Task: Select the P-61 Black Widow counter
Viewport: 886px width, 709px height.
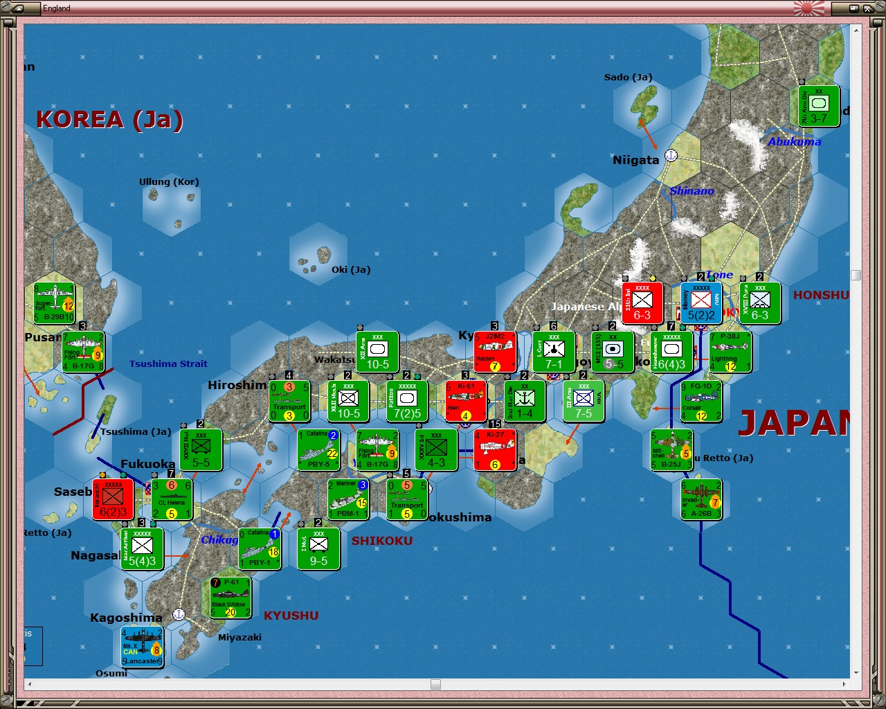Action: (x=230, y=598)
